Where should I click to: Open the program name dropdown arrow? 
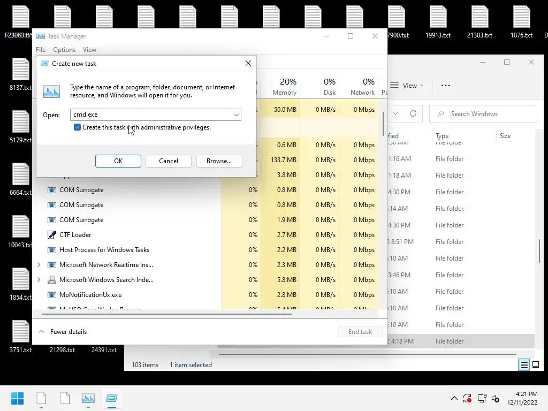(x=236, y=115)
